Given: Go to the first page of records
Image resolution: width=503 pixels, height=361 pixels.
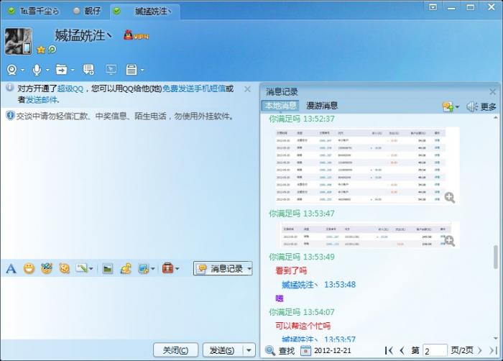Looking at the screenshot, I should click(389, 351).
